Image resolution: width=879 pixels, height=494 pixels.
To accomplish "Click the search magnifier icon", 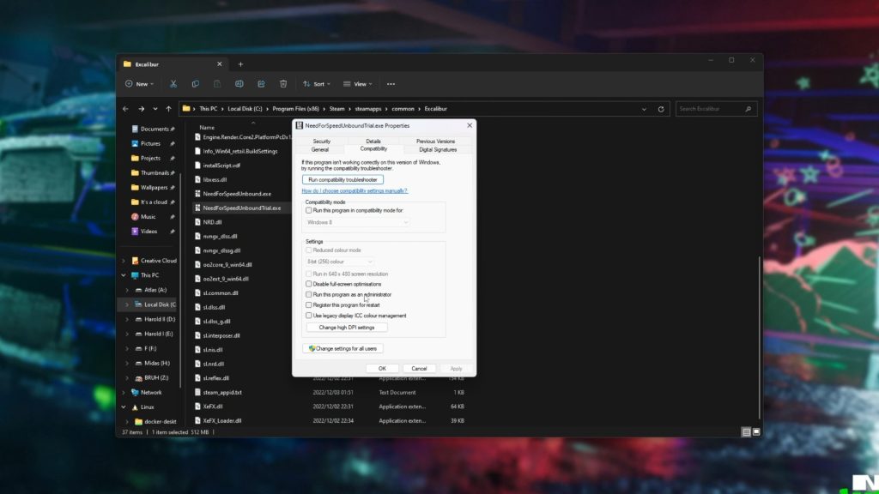I will (748, 109).
